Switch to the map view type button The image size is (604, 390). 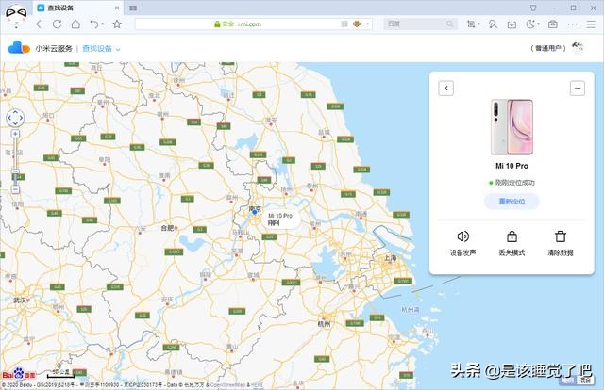[x=567, y=380]
